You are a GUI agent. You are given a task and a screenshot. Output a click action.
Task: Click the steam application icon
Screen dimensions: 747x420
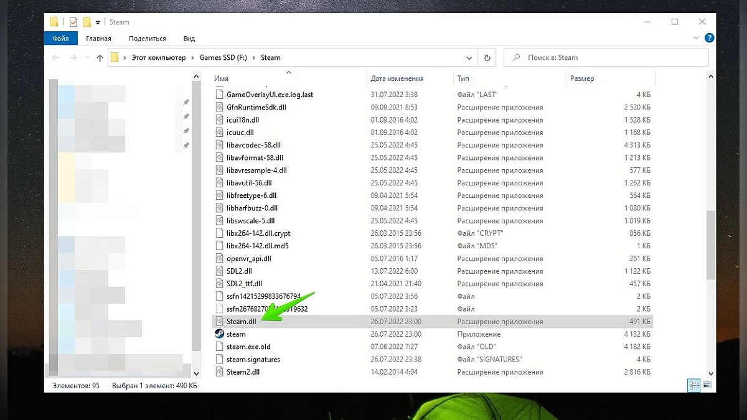click(x=219, y=334)
